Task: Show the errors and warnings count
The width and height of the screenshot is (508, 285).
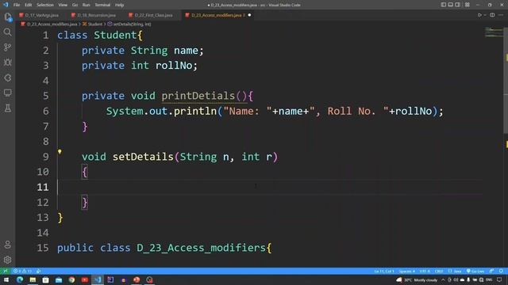Action: pyautogui.click(x=22, y=271)
